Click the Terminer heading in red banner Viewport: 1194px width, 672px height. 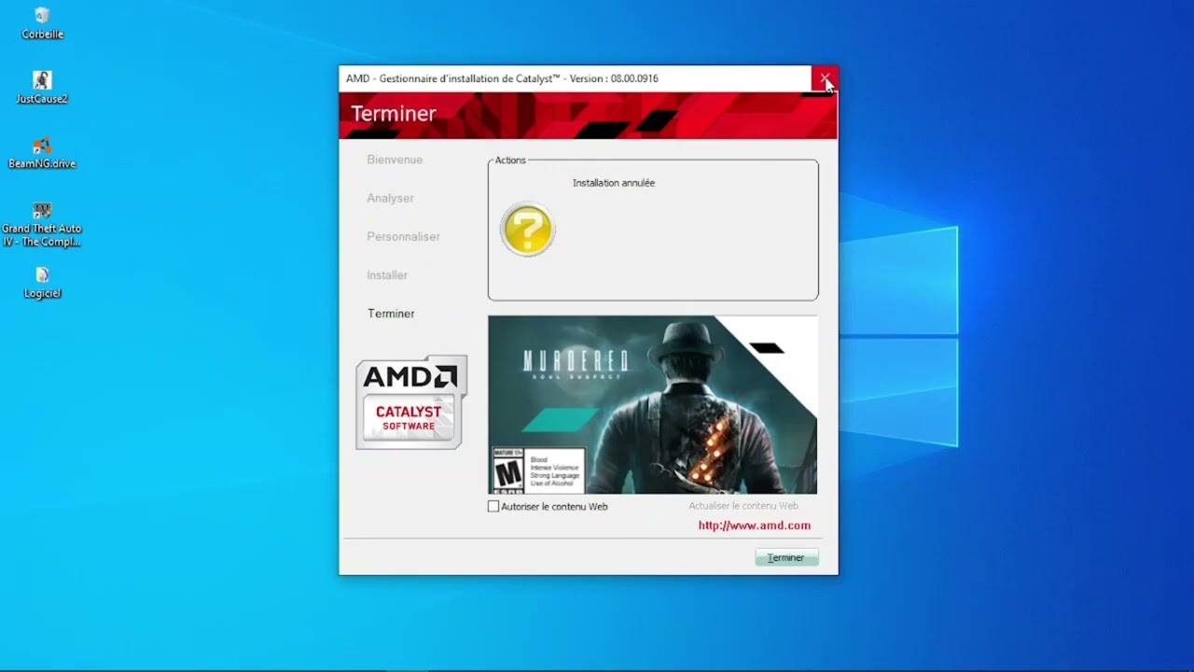pos(394,114)
